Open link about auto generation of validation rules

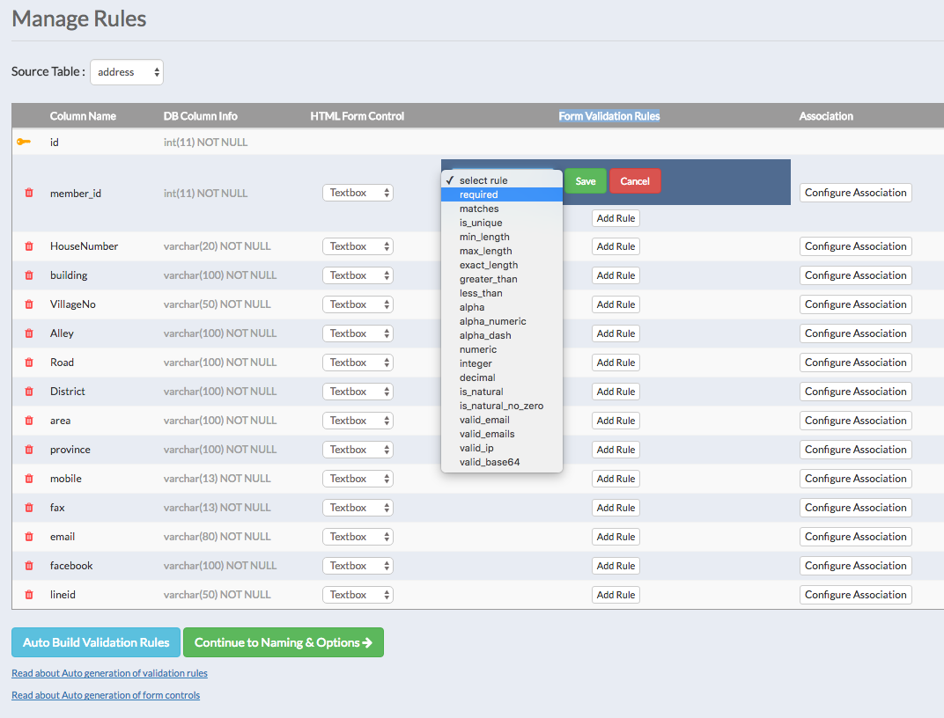tap(109, 673)
